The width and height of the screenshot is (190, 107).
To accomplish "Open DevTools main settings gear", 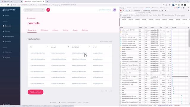I will pyautogui.click(x=183, y=8).
